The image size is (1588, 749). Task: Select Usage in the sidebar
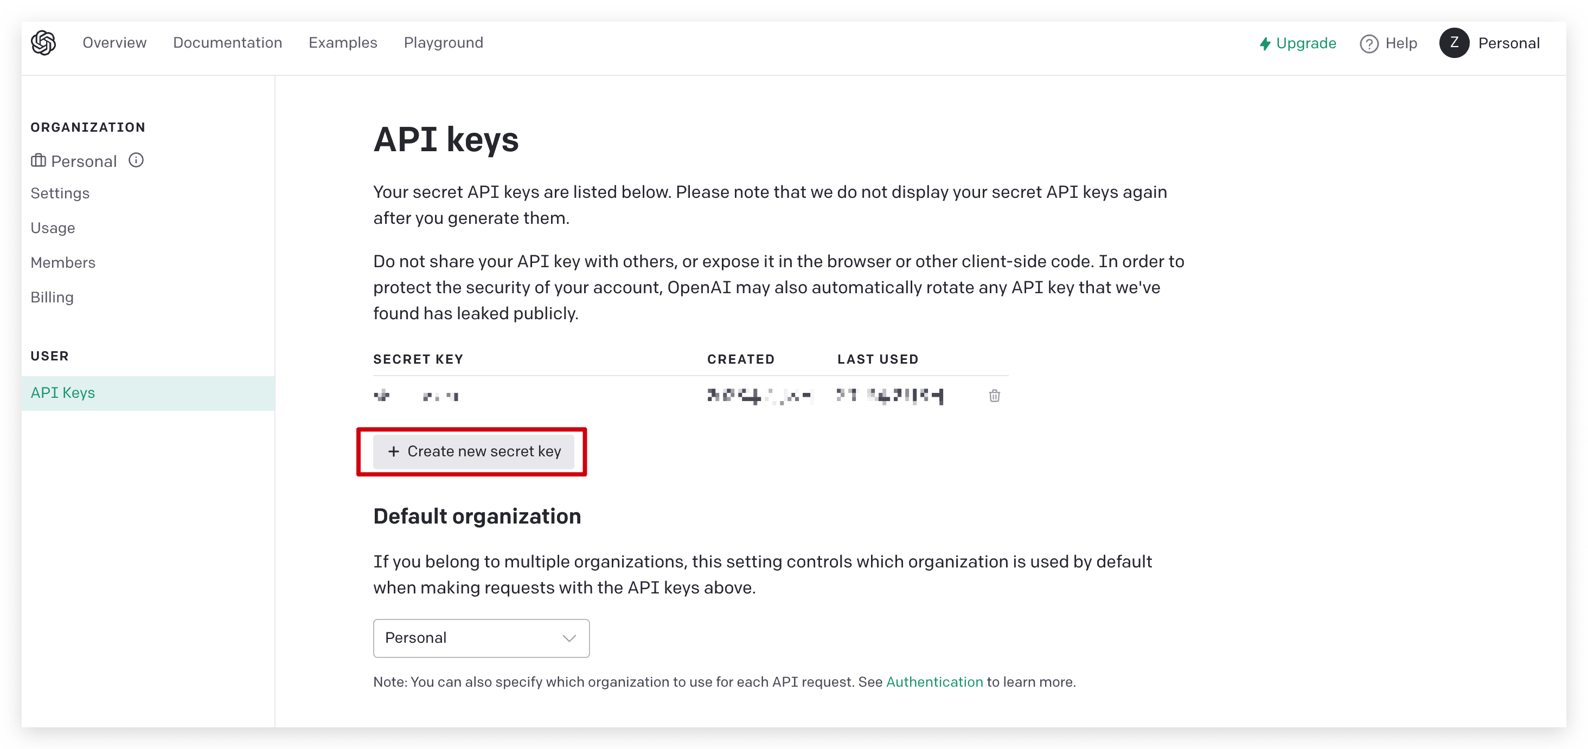click(x=53, y=228)
